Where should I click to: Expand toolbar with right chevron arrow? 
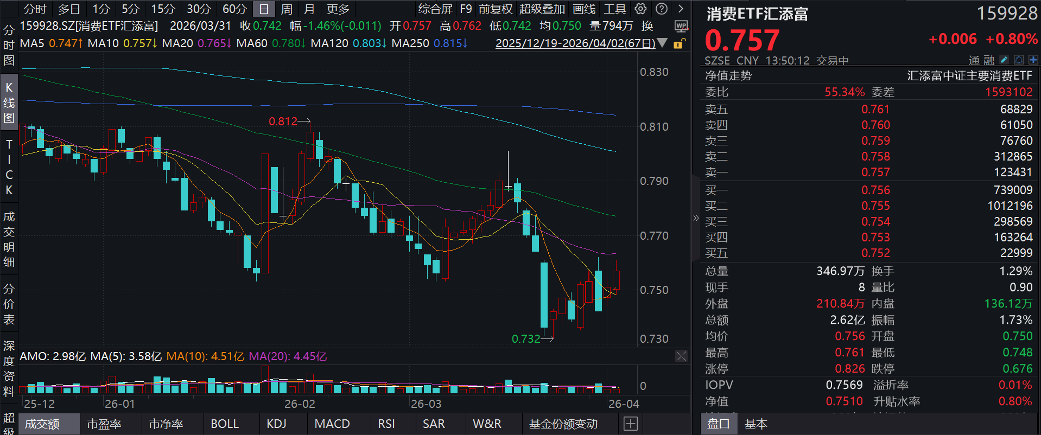click(681, 9)
